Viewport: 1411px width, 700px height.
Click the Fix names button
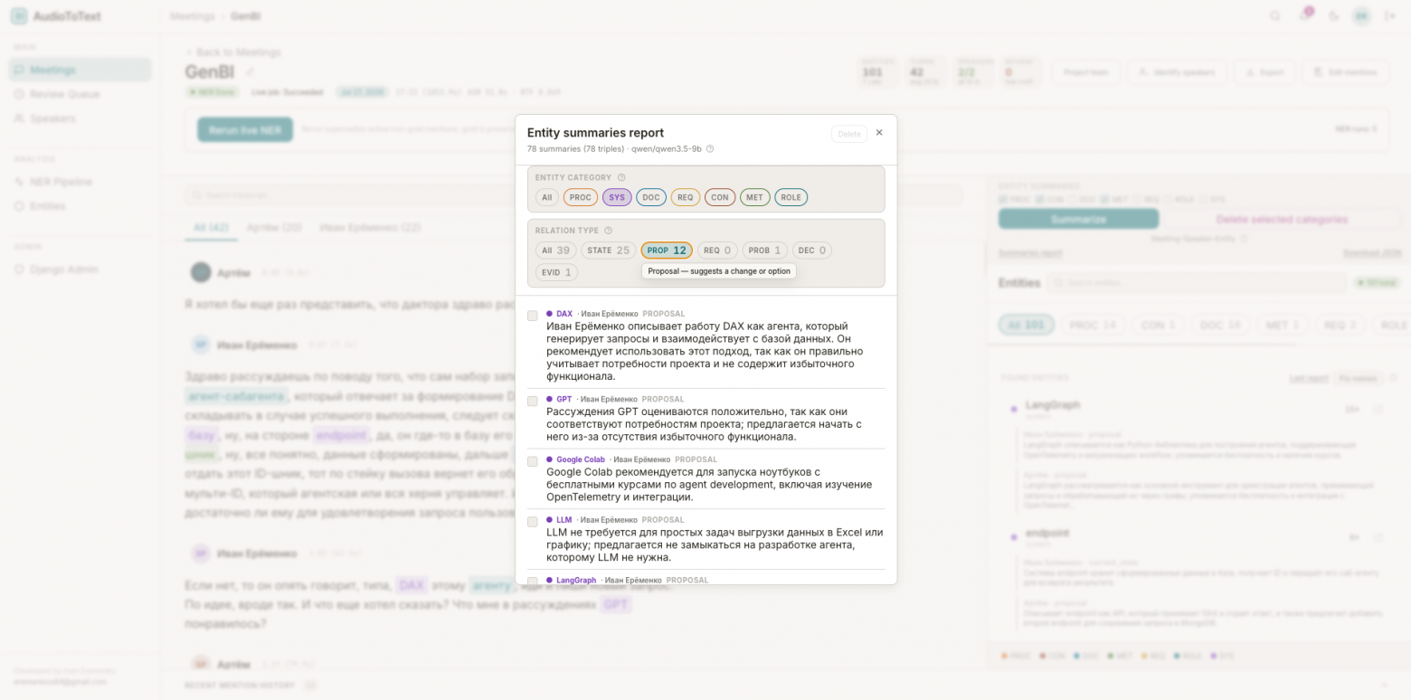(x=1358, y=378)
